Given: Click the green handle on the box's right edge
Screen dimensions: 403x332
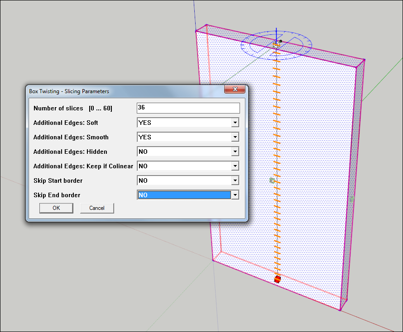Looking at the screenshot, I should tap(351, 199).
